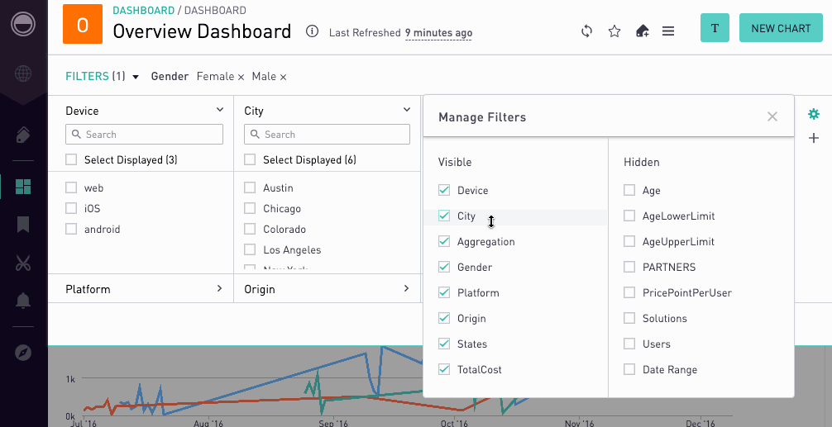Click the T text button

(x=715, y=28)
